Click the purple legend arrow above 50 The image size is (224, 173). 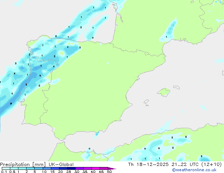point(112,168)
